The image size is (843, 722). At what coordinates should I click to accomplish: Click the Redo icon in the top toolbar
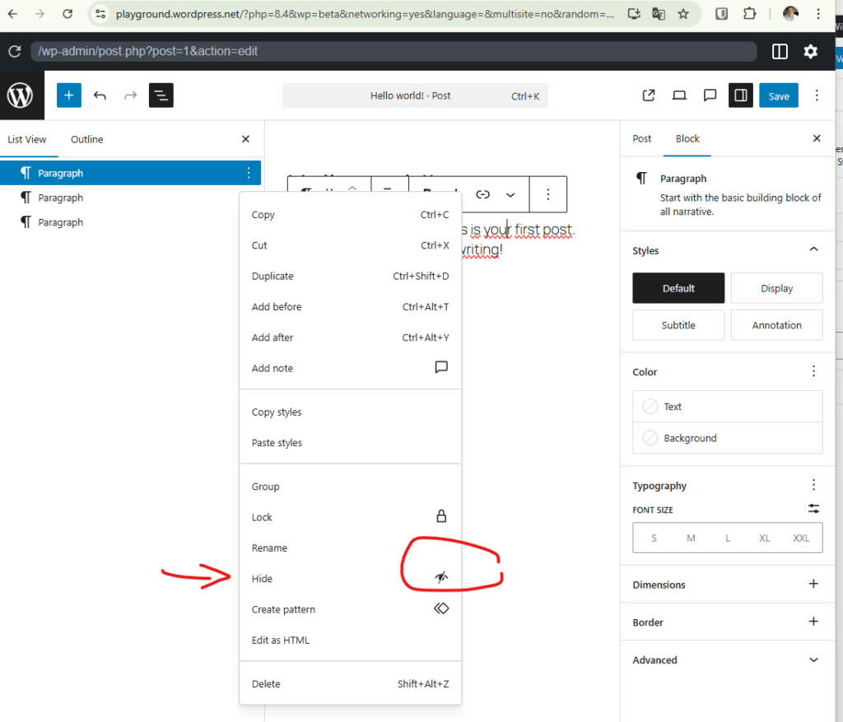pos(130,95)
